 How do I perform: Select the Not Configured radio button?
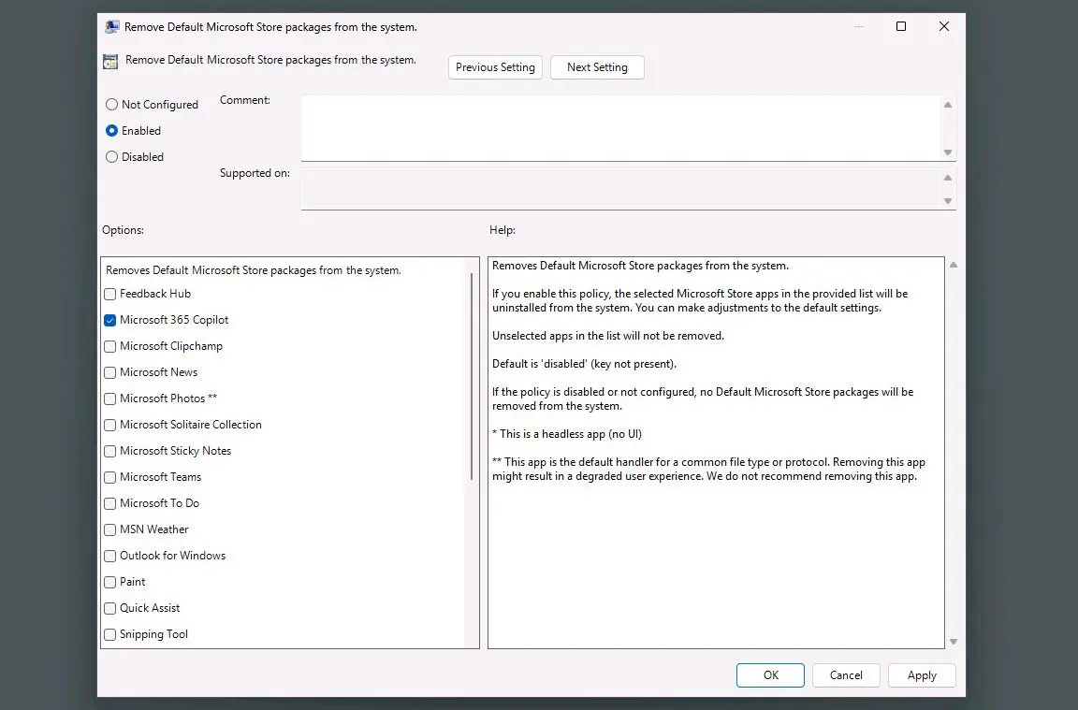(x=111, y=105)
